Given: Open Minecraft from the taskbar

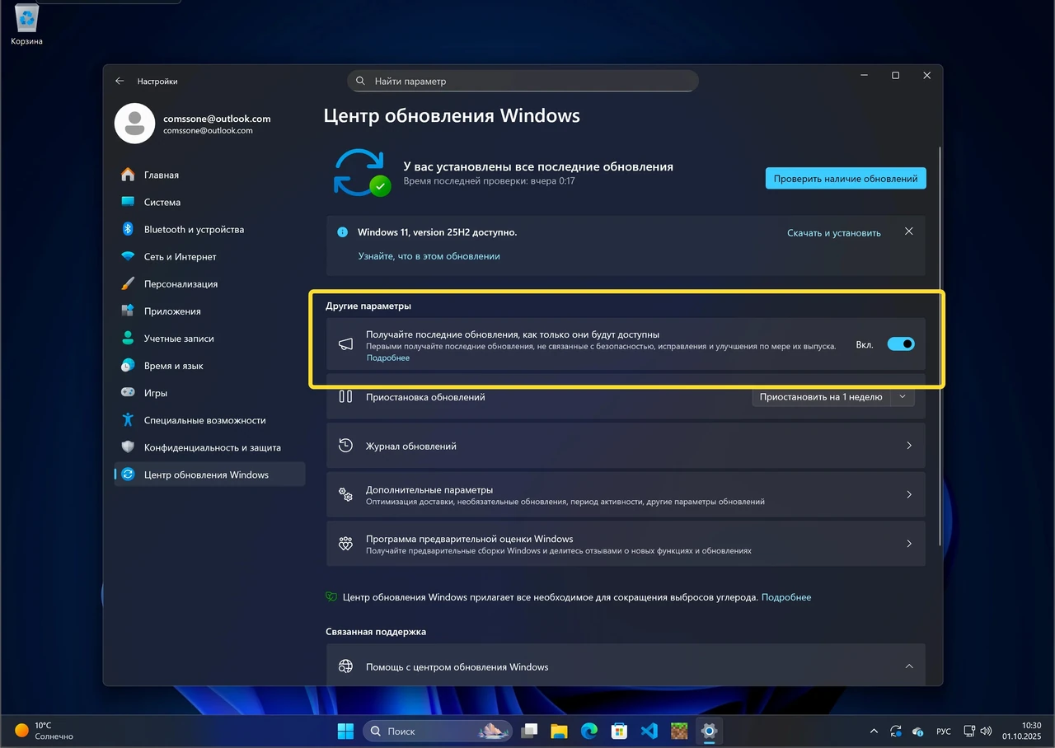Looking at the screenshot, I should click(679, 731).
